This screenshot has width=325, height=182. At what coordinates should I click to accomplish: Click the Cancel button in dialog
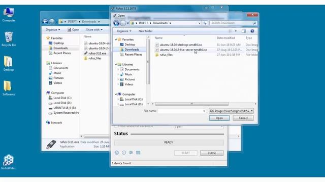(243, 118)
